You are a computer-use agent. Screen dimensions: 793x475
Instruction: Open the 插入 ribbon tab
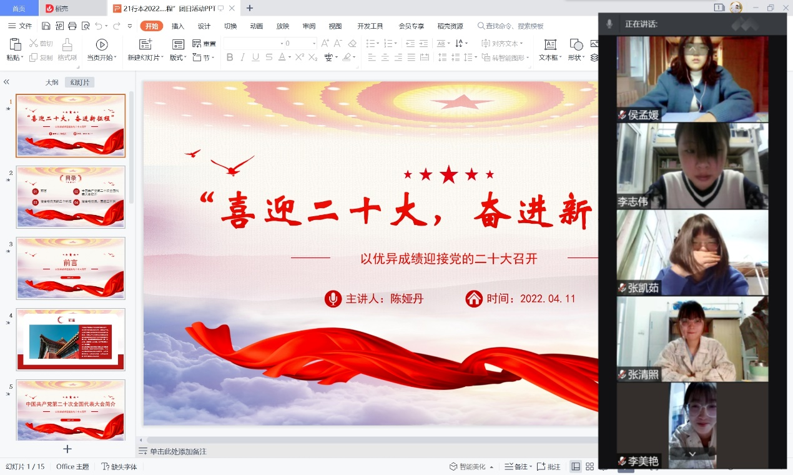click(178, 26)
